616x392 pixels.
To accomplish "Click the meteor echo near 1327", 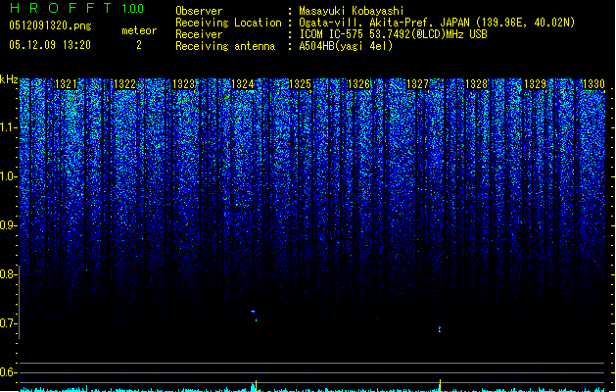I will [440, 328].
